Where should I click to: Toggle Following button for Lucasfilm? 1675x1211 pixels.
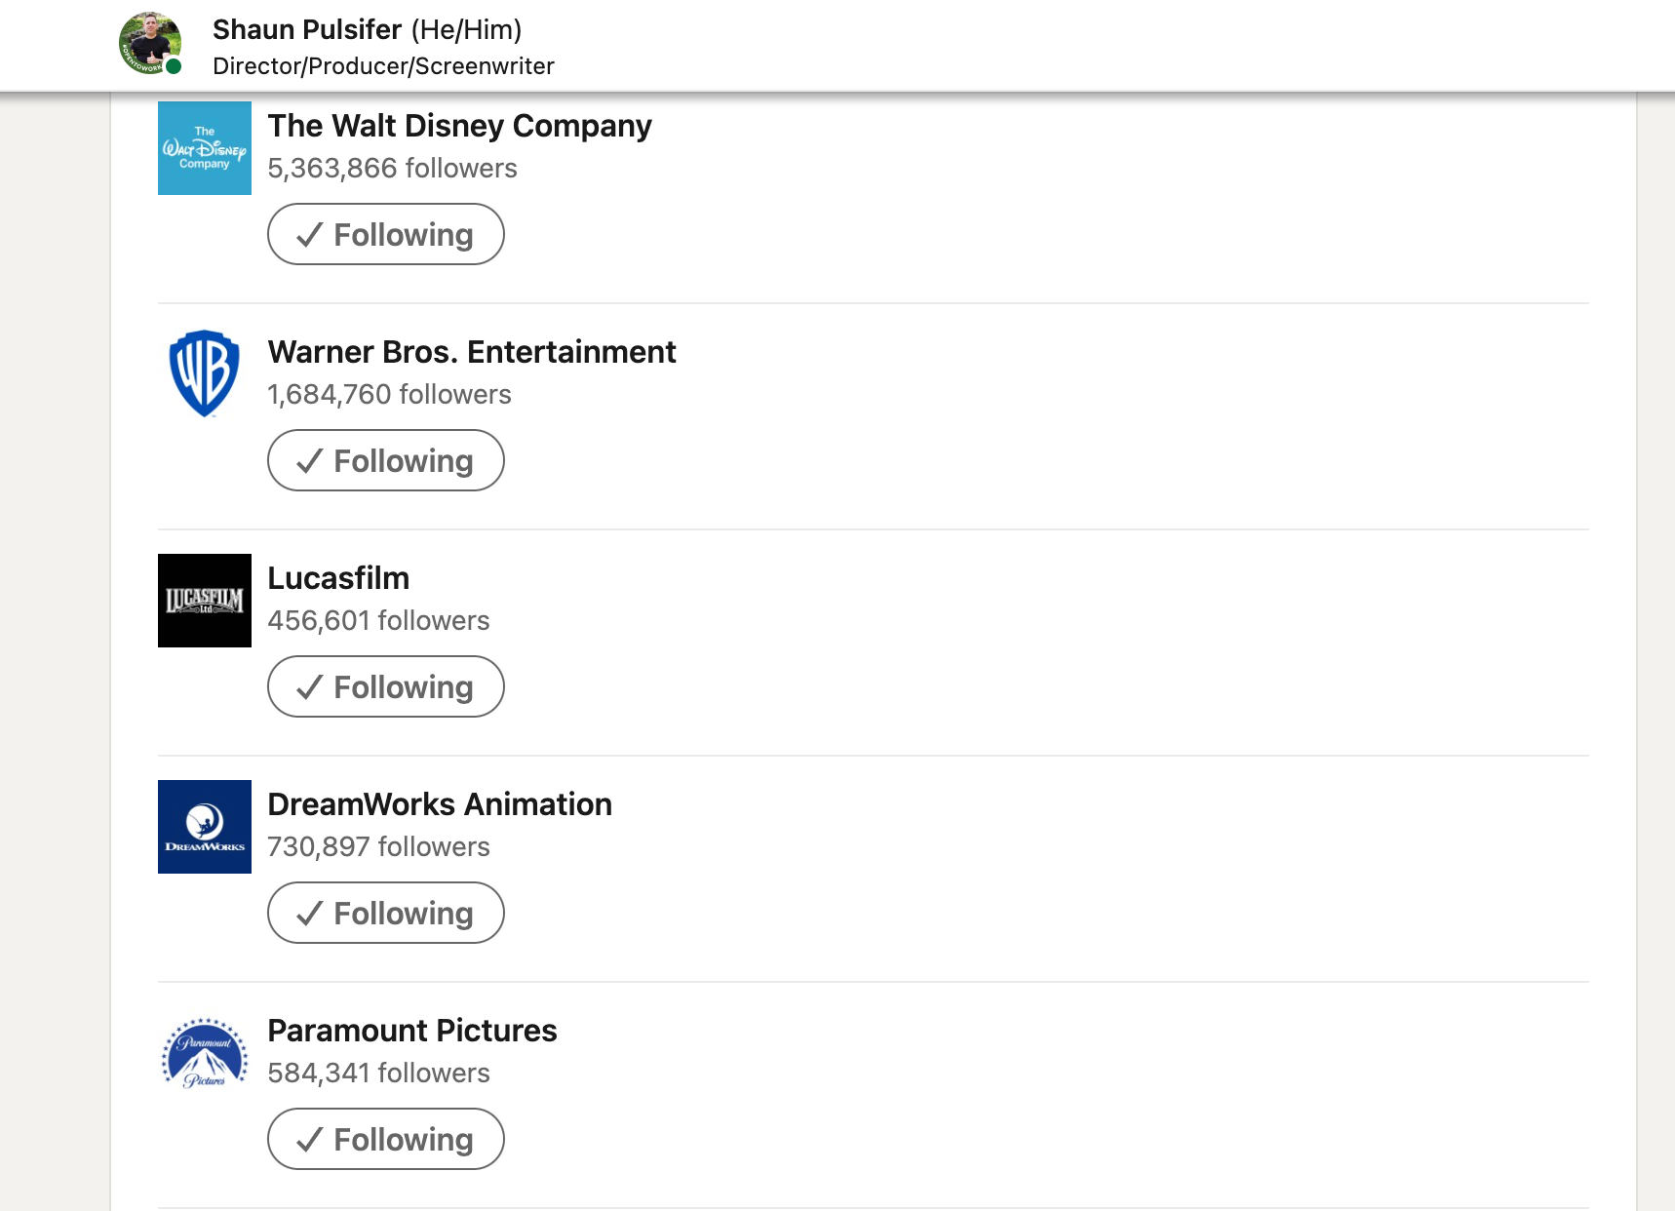tap(386, 686)
